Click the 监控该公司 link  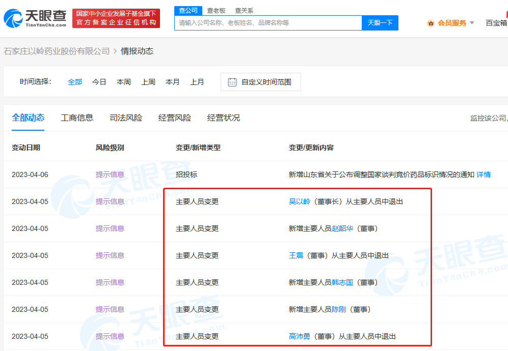pos(489,118)
